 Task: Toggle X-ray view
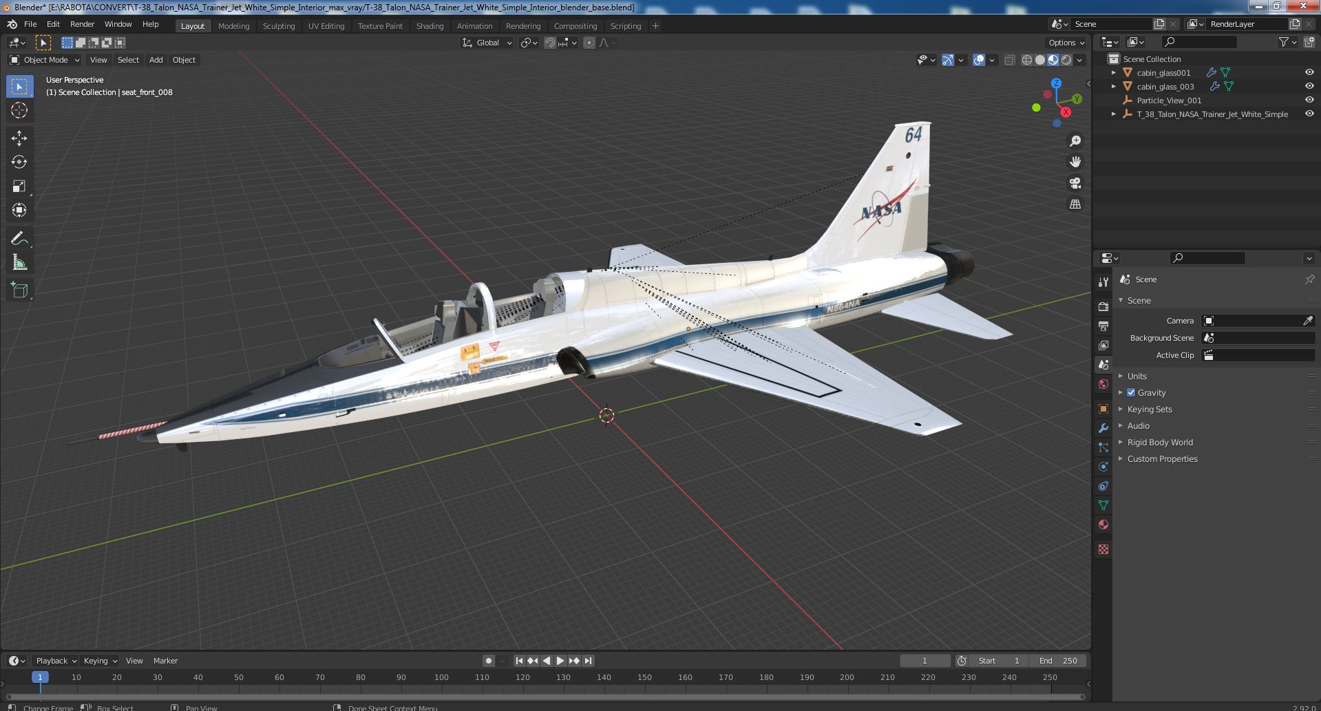pyautogui.click(x=1009, y=60)
